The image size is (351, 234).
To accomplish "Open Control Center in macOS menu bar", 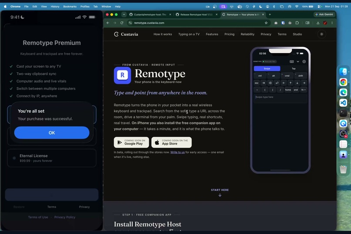I will (x=320, y=7).
